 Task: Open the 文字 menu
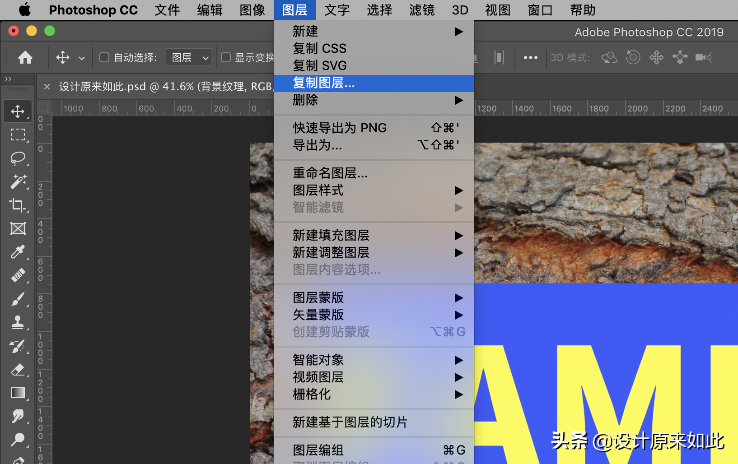(x=337, y=10)
